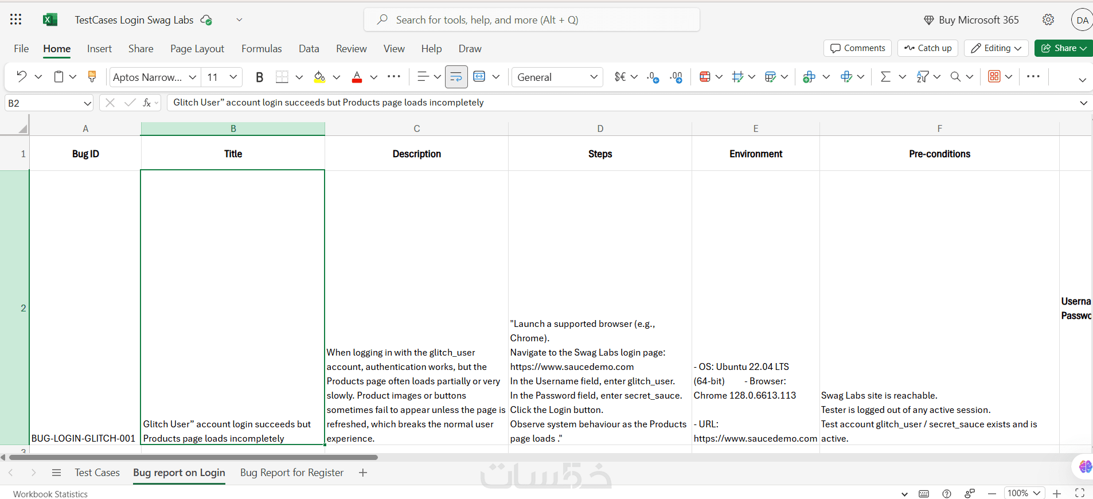Paste using the clipboard icon
The image size is (1093, 499).
(x=58, y=77)
